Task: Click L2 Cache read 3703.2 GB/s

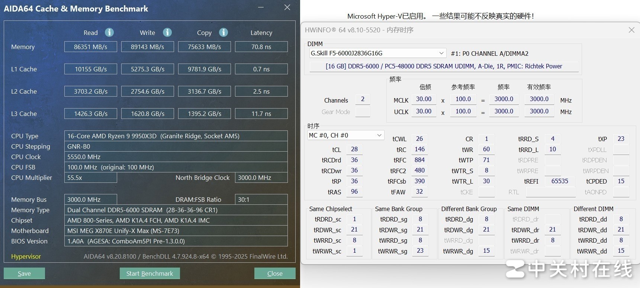Action: pos(91,91)
